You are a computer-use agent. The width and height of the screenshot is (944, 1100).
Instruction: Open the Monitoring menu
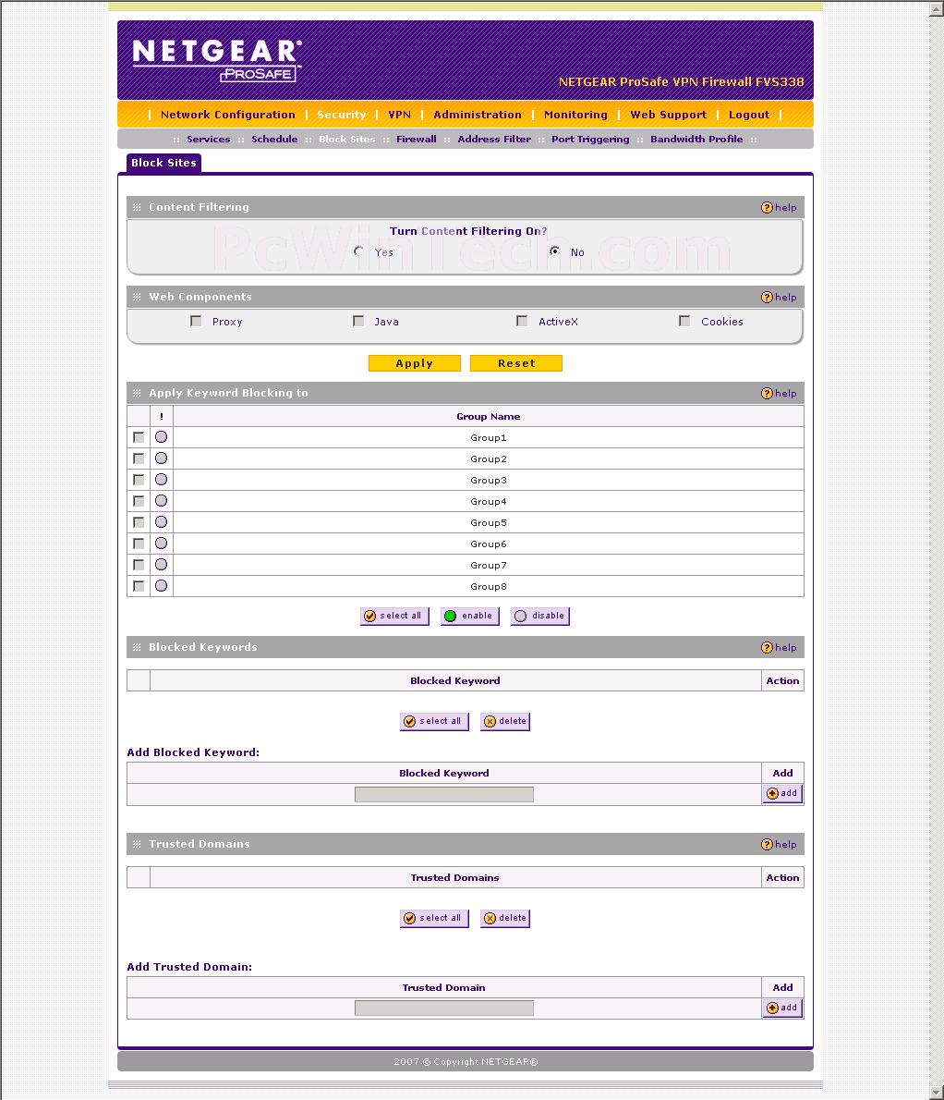pos(575,115)
